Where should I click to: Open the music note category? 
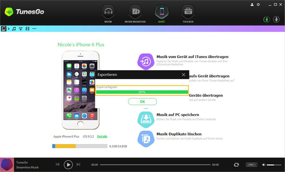(14, 28)
